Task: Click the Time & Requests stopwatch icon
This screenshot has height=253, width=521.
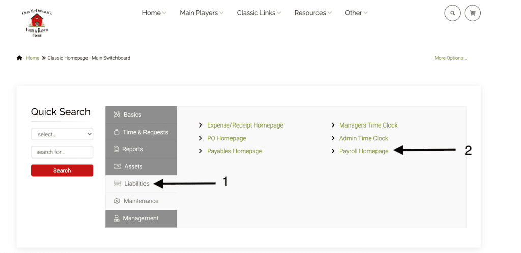Action: pyautogui.click(x=117, y=132)
